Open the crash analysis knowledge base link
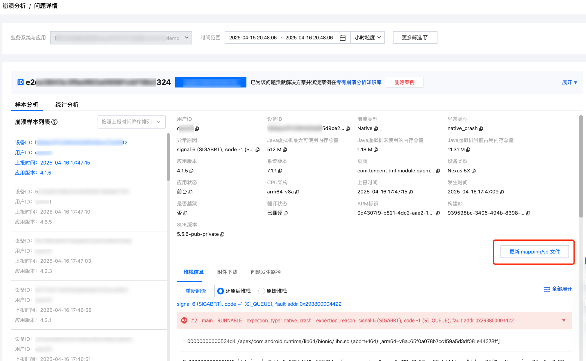Image resolution: width=586 pixels, height=361 pixels. (359, 82)
